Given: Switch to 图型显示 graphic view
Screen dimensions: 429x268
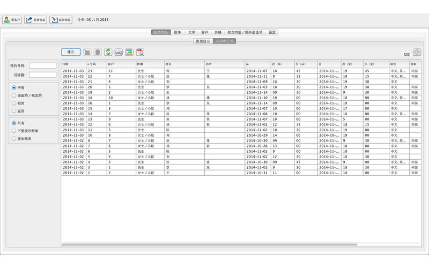Looking at the screenshot, I should [203, 41].
